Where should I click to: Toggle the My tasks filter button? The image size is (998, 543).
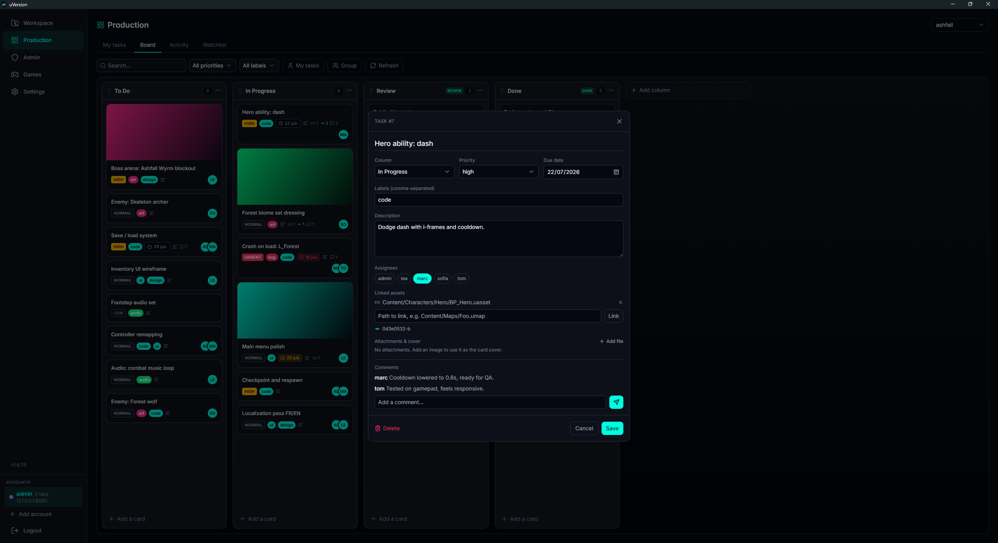[x=303, y=66]
